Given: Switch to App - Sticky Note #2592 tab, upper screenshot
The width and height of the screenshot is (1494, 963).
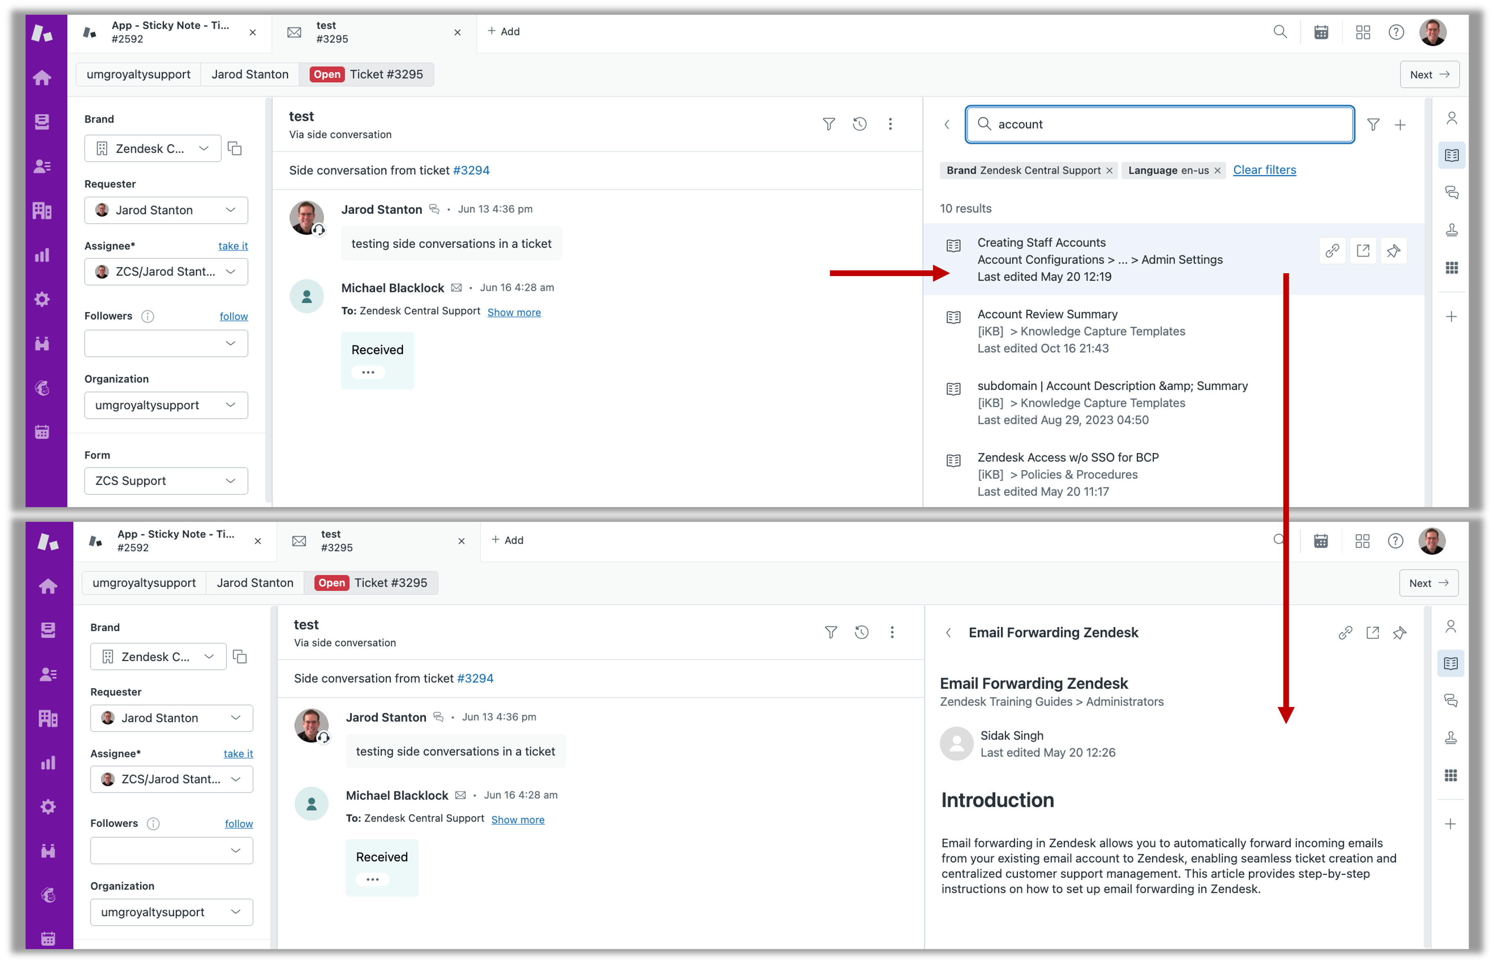Looking at the screenshot, I should pyautogui.click(x=169, y=32).
